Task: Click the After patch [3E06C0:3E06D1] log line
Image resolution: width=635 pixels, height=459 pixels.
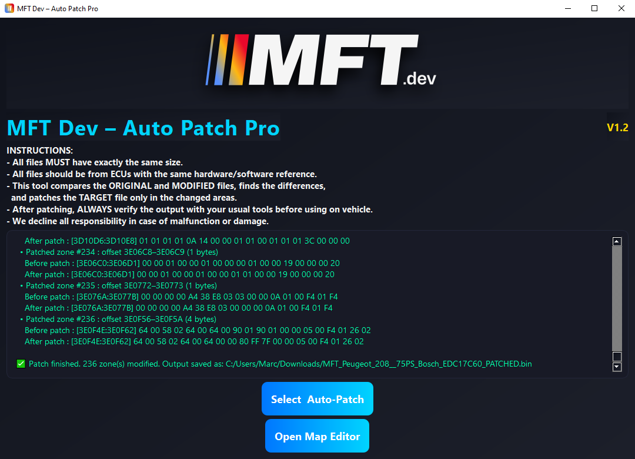Action: 179,274
